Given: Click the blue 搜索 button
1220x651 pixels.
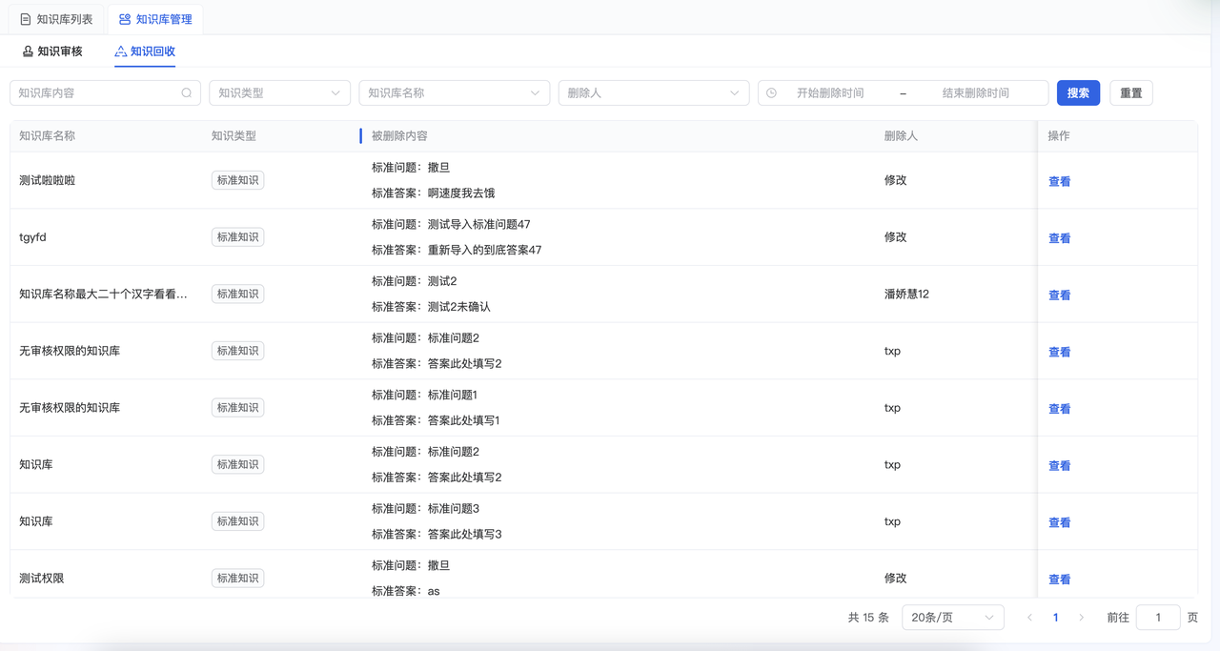Looking at the screenshot, I should (1078, 93).
